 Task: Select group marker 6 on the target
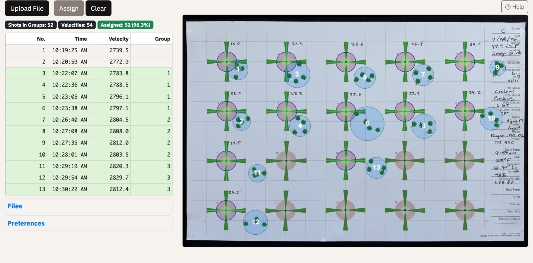[367, 123]
